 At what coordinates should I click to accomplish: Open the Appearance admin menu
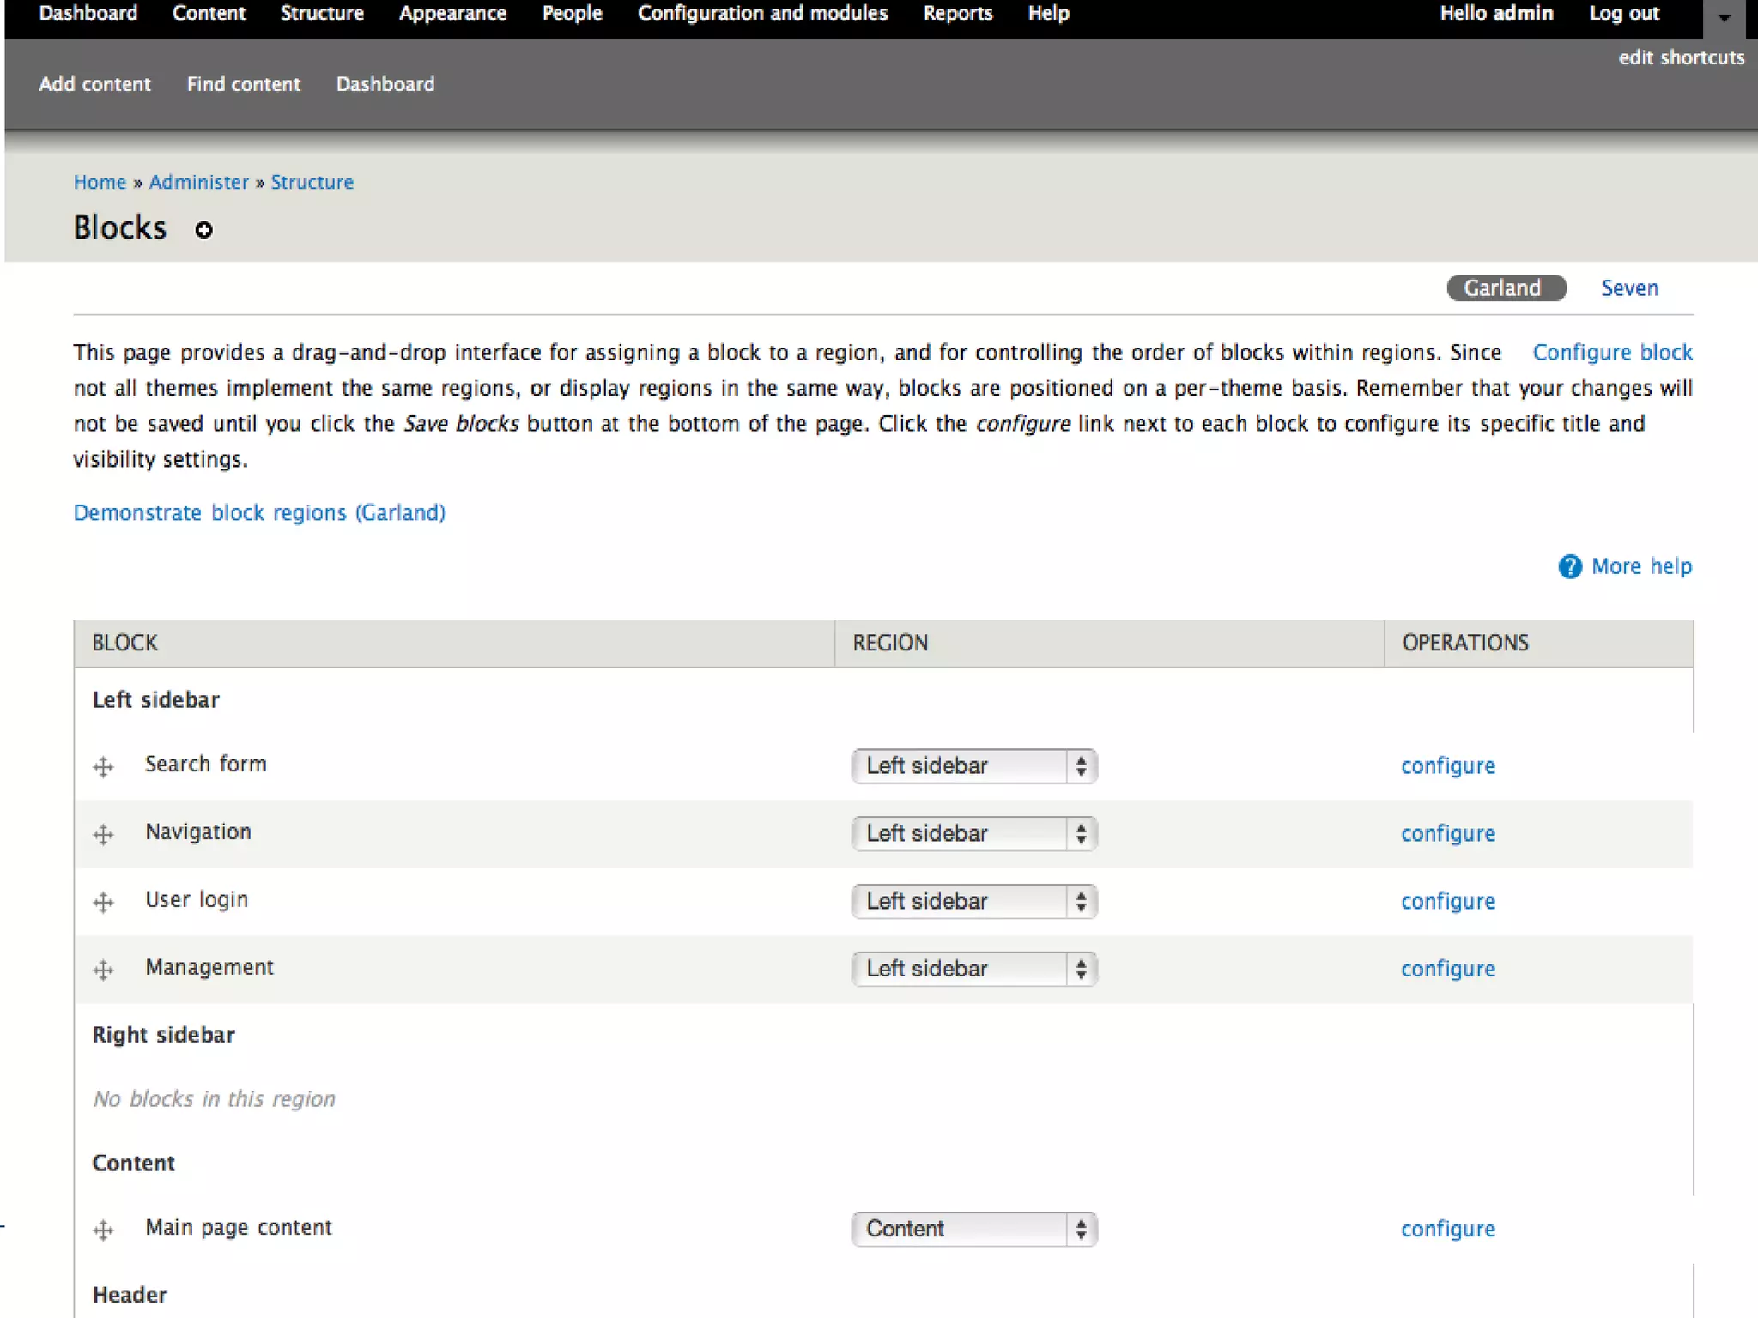click(x=452, y=14)
